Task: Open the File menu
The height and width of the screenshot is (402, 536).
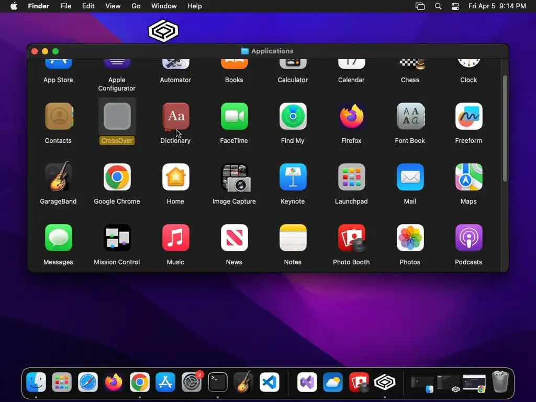Action: click(65, 6)
